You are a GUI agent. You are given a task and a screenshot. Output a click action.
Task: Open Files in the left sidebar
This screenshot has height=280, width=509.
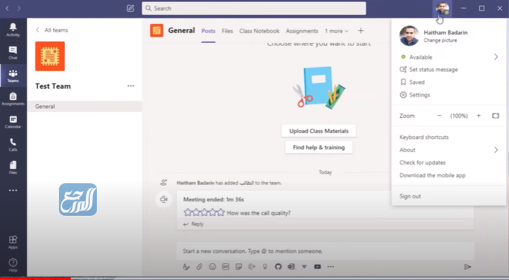[13, 167]
